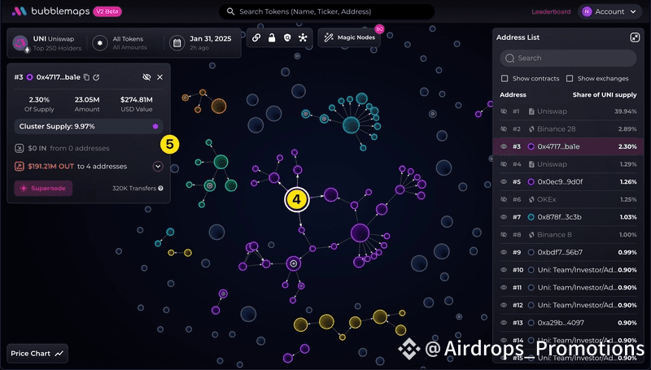The height and width of the screenshot is (370, 651).
Task: Open the Price Chart button
Action: pyautogui.click(x=37, y=354)
